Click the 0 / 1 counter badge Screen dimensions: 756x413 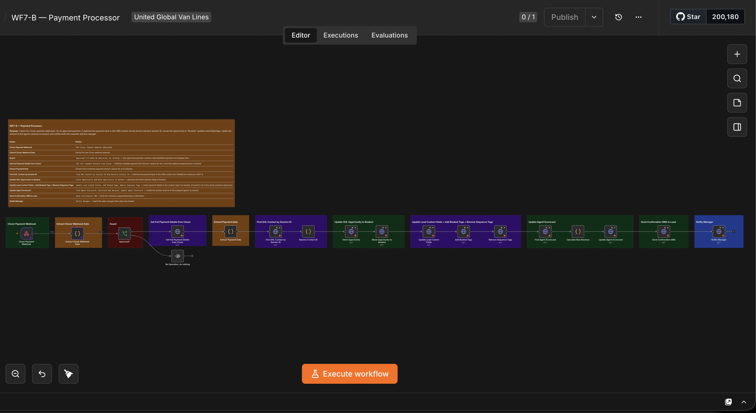528,17
